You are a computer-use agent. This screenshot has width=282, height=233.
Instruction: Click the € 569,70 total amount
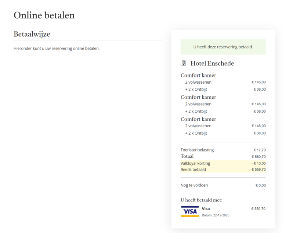(x=258, y=157)
